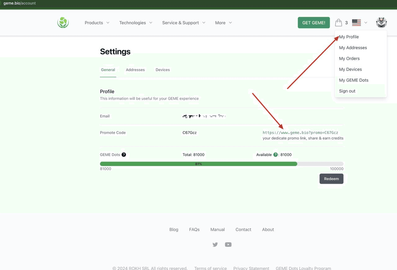
Task: Expand the Products navigation dropdown
Action: 96,23
